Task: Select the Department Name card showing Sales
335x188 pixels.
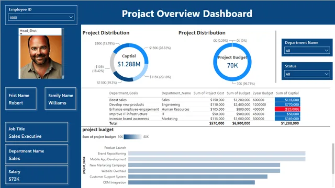Action: pos(37,155)
